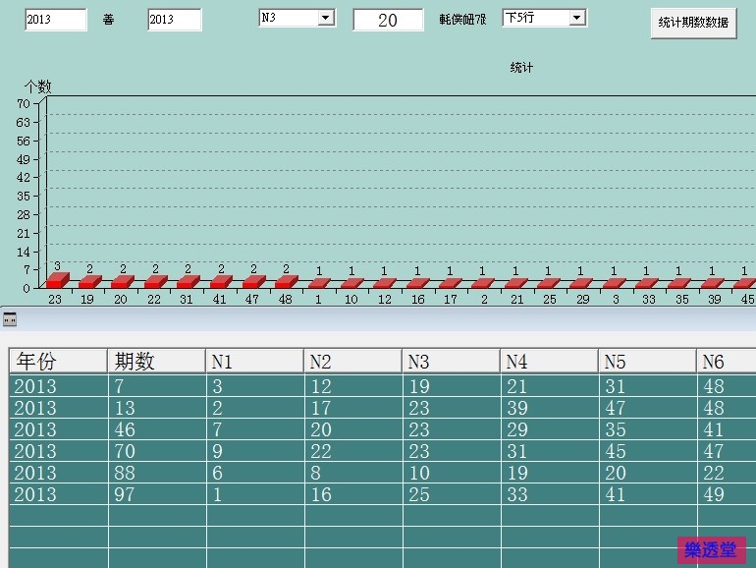Click the N3 table column header
This screenshot has width=756, height=568.
point(451,362)
